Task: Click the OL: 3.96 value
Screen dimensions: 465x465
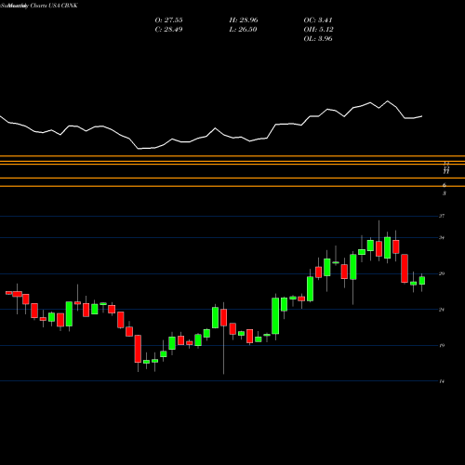Action: coord(318,39)
